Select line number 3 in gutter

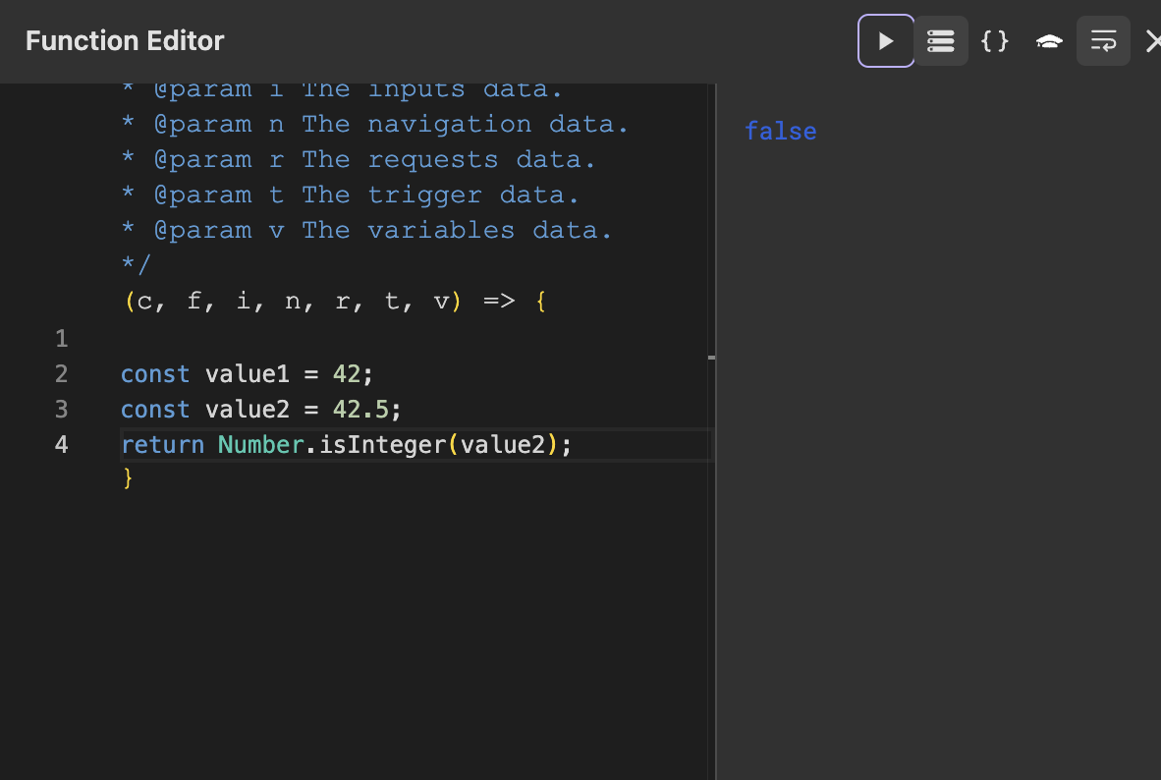[62, 410]
